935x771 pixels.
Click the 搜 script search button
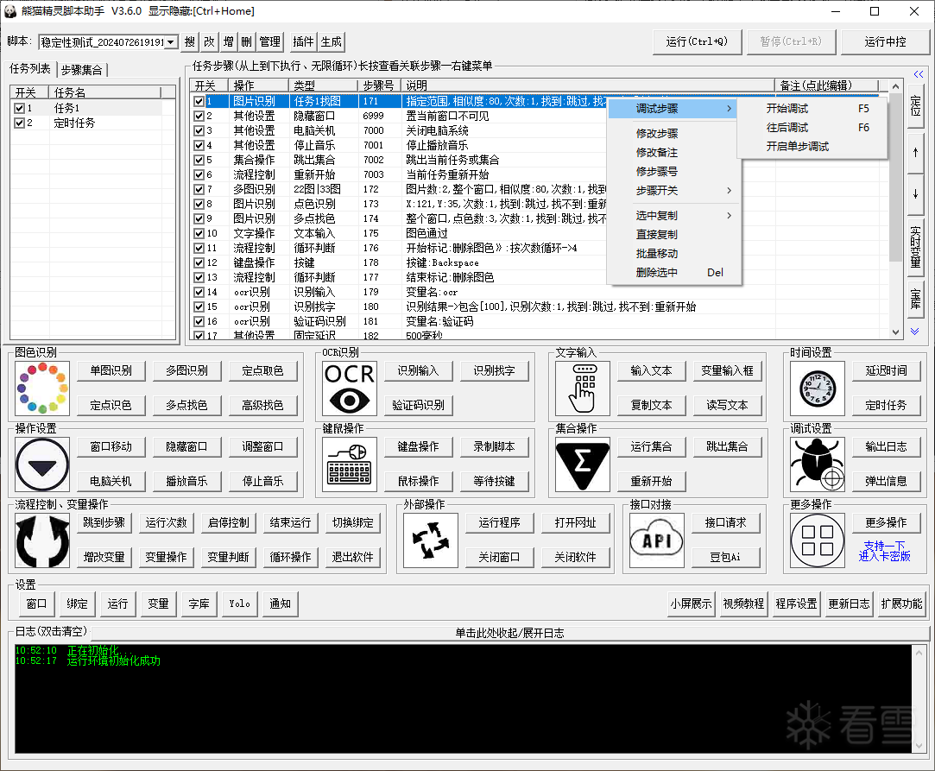(190, 41)
